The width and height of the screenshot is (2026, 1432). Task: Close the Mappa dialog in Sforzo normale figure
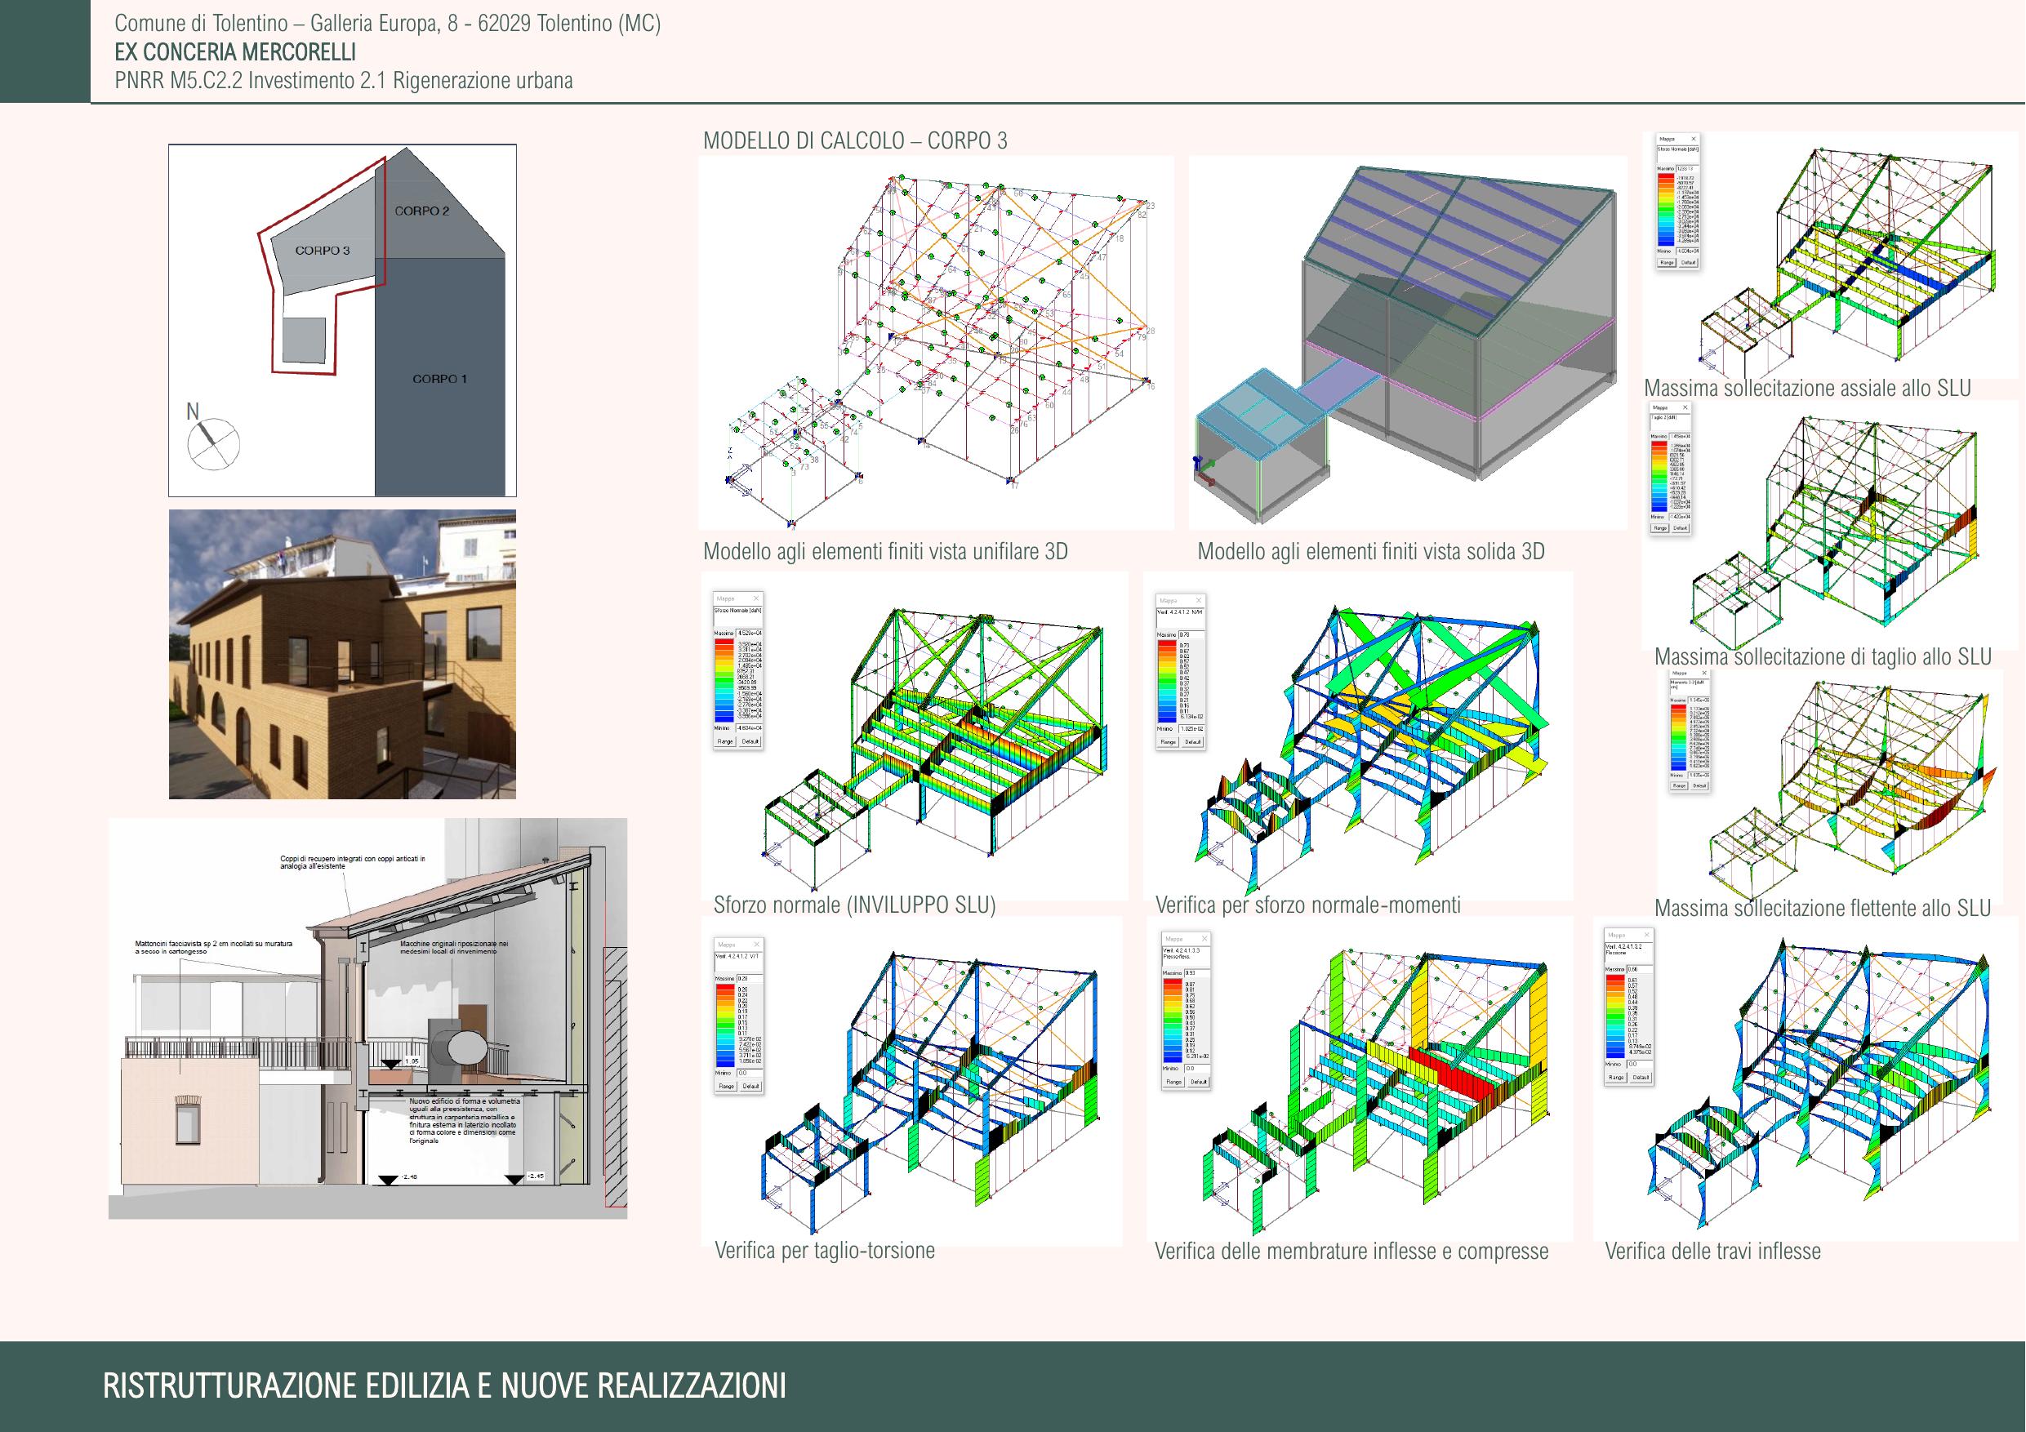(755, 599)
